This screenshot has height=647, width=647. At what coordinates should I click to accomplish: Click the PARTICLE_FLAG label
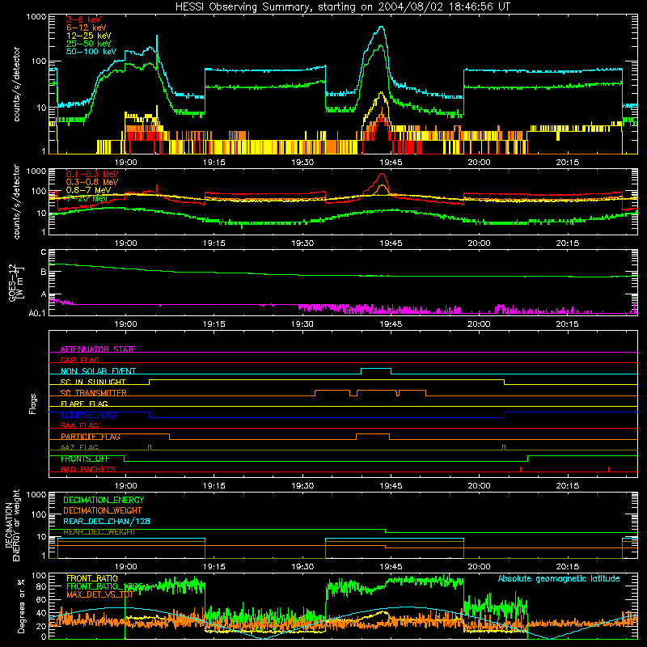point(91,437)
